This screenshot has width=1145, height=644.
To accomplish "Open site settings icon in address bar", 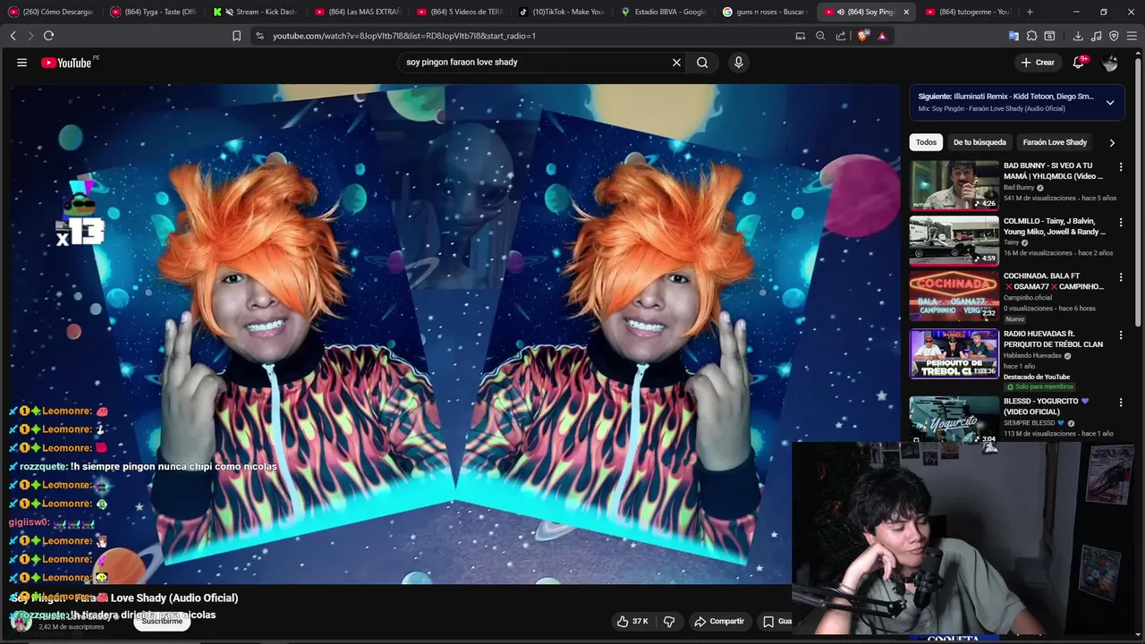I will (259, 36).
